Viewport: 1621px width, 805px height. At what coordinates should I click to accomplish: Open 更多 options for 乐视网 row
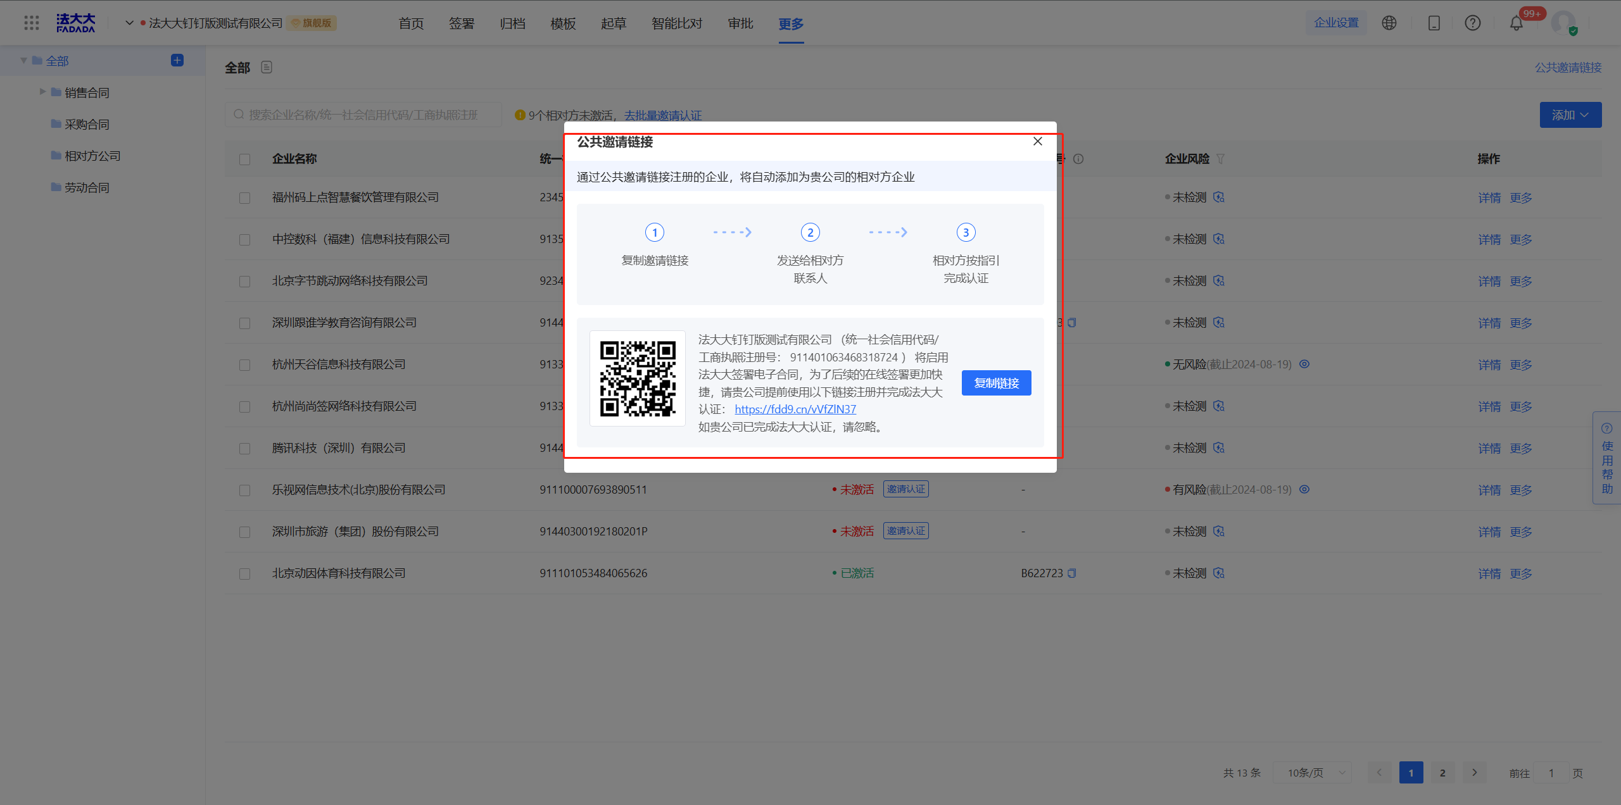point(1521,490)
